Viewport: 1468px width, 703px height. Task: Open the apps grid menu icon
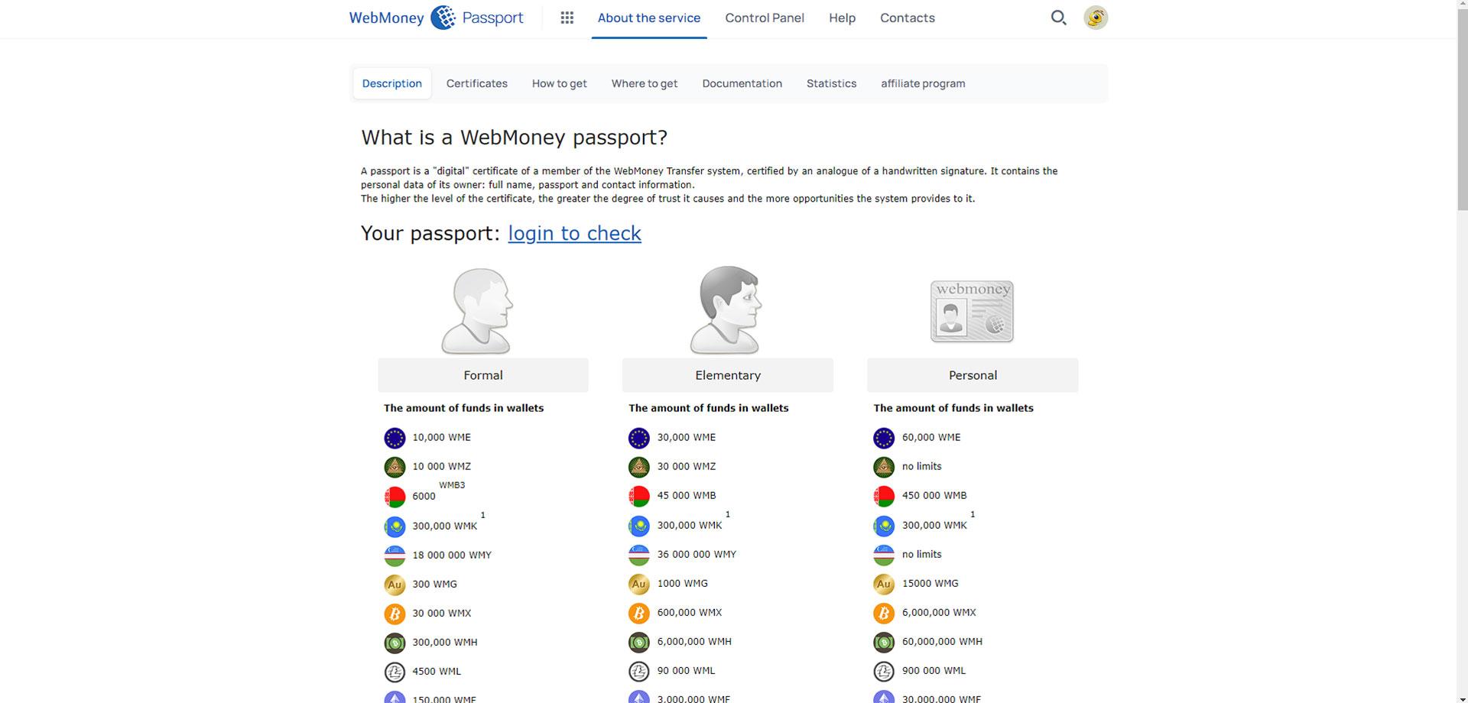point(567,18)
